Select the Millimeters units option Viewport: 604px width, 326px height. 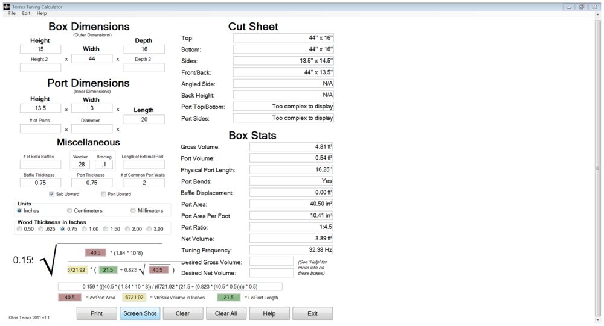[x=133, y=211]
